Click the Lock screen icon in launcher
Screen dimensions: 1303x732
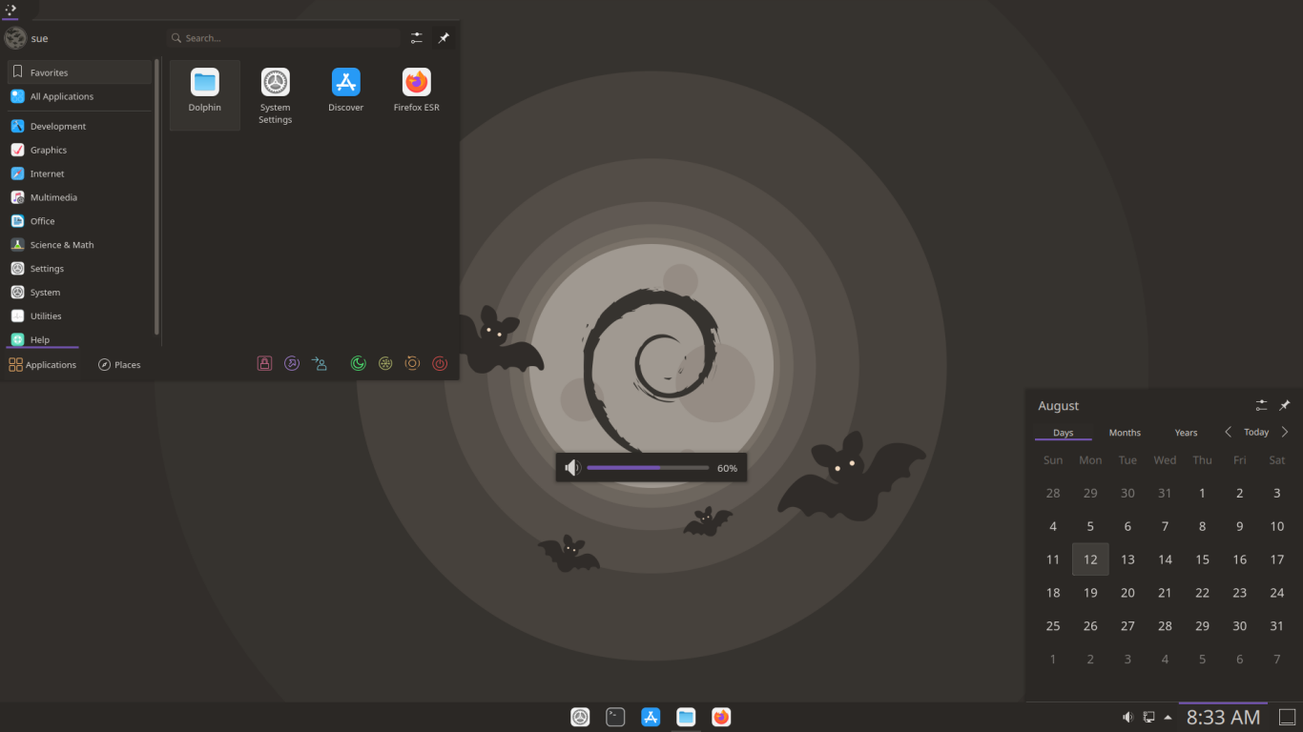click(x=265, y=363)
